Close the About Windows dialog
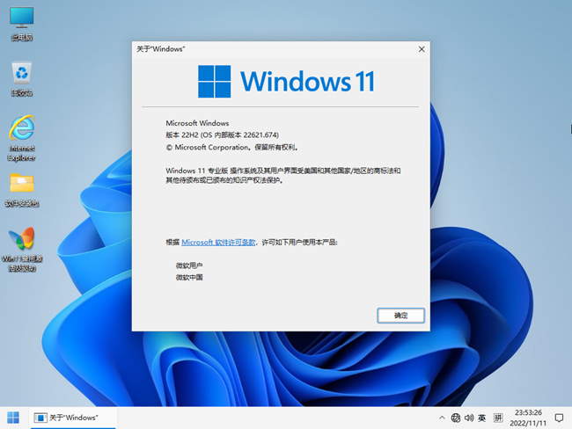 tap(422, 49)
